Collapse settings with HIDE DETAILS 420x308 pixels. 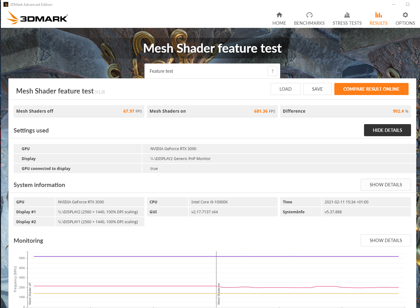(387, 130)
